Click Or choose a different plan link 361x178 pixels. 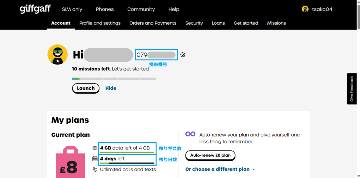pyautogui.click(x=217, y=169)
